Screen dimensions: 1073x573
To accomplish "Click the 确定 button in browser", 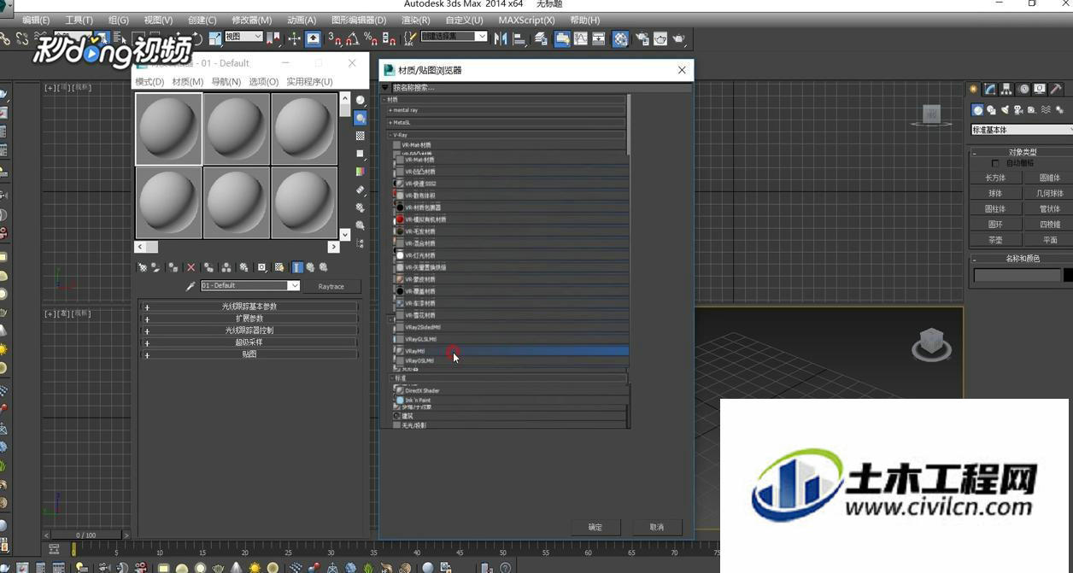I will (595, 527).
